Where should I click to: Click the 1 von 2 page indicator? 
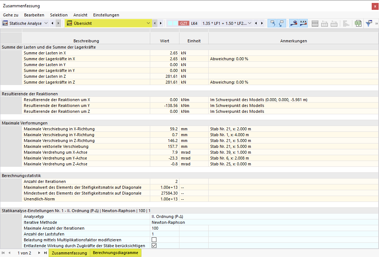[24, 253]
